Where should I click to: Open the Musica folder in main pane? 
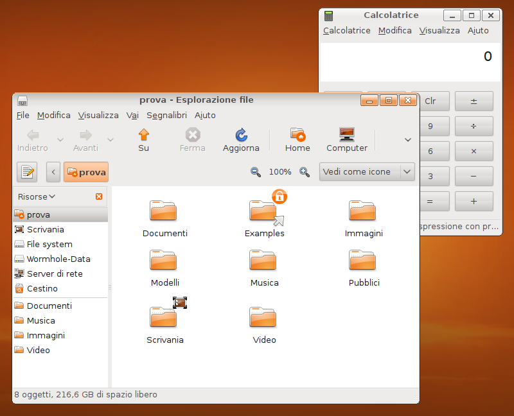(264, 260)
